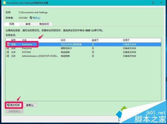Switch to the 权限 tab
The image size is (167, 124).
12,24
